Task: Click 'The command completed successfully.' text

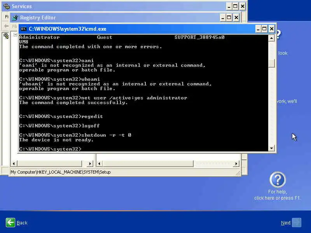Action: point(73,103)
